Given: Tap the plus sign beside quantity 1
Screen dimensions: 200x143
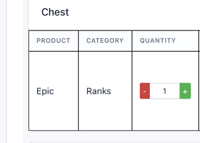Looking at the screenshot, I should 185,91.
